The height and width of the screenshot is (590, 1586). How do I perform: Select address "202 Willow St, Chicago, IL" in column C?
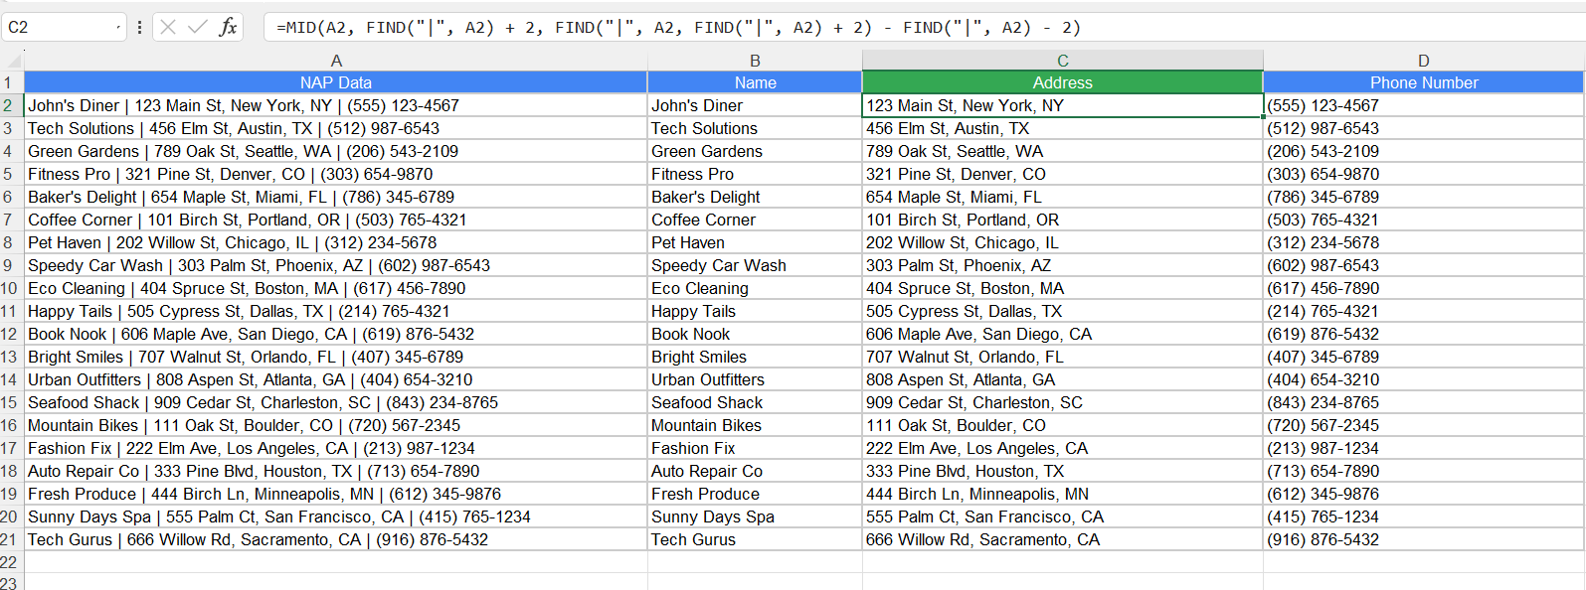[x=1063, y=242]
